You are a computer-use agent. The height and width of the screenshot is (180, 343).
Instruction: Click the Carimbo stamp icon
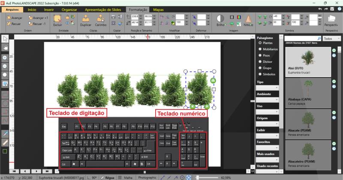tap(100, 19)
